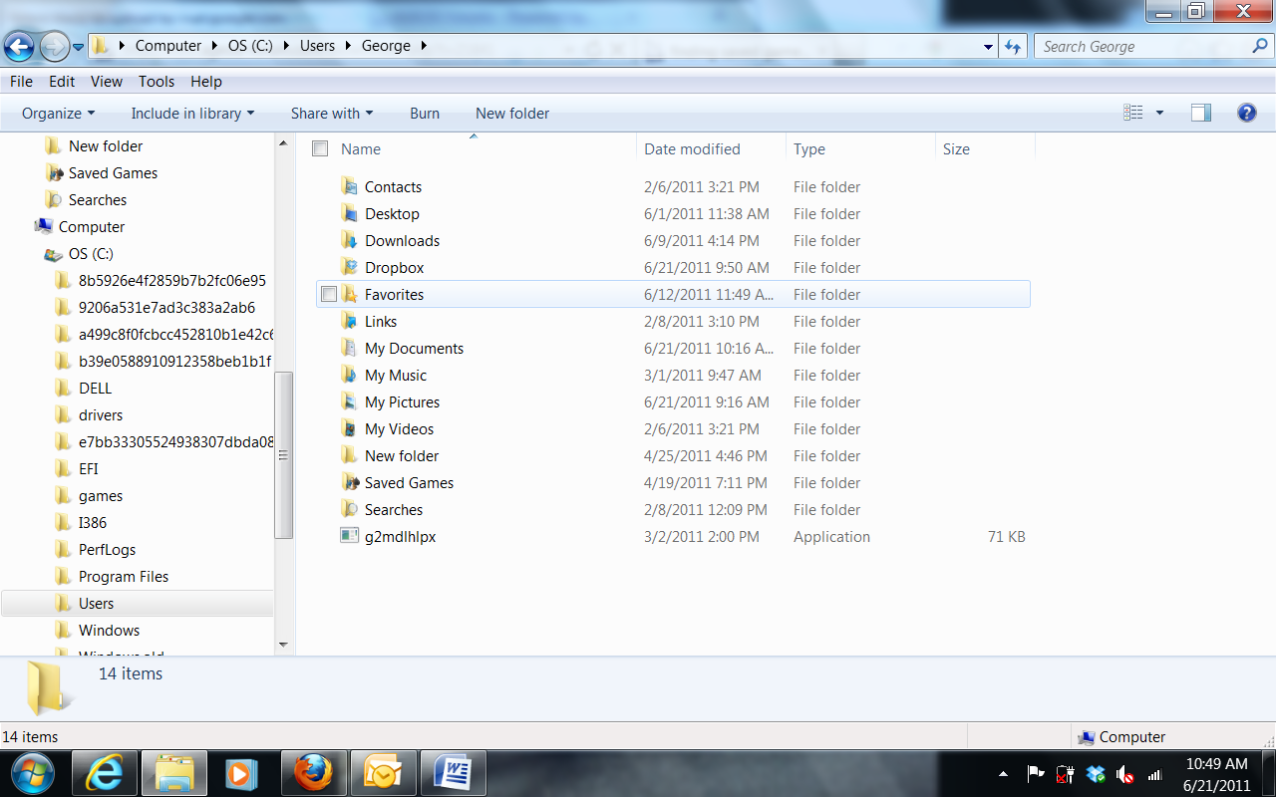Click the volume icon in system tray
The height and width of the screenshot is (797, 1276).
point(1125,774)
